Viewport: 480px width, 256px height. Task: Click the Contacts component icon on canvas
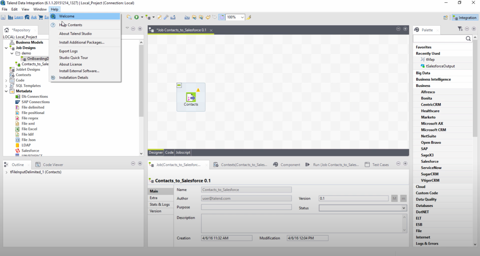(191, 97)
